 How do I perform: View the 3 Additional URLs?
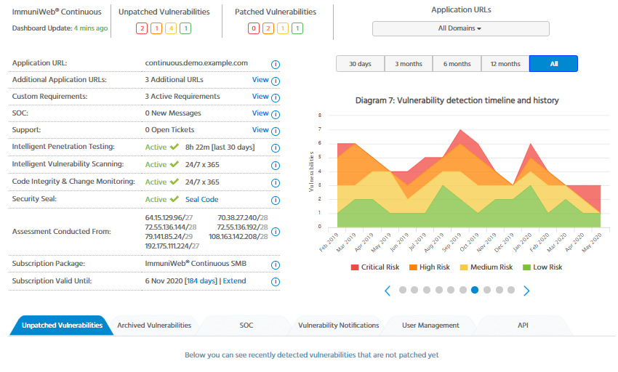pos(260,80)
